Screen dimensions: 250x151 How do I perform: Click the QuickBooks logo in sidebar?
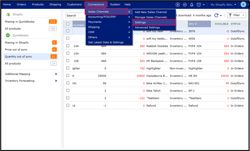[x=8, y=35]
